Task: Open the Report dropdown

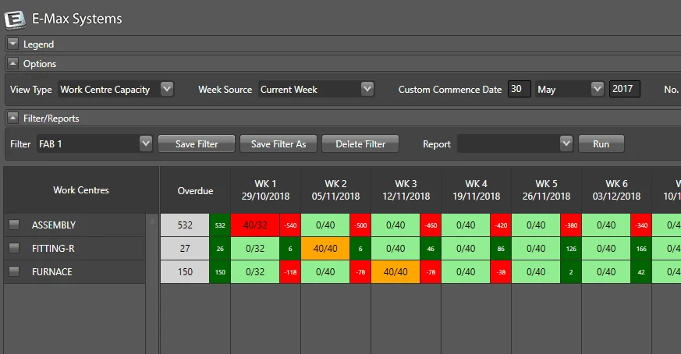Action: pyautogui.click(x=566, y=143)
